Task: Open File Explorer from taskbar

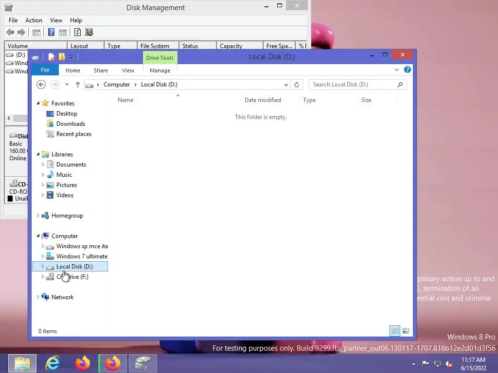Action: click(x=22, y=363)
